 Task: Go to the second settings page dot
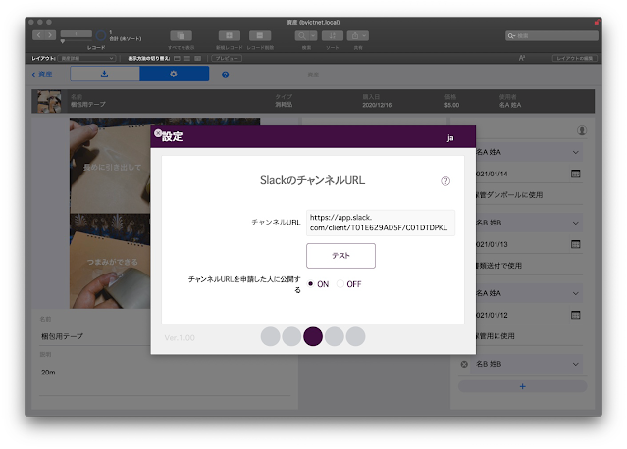click(291, 336)
